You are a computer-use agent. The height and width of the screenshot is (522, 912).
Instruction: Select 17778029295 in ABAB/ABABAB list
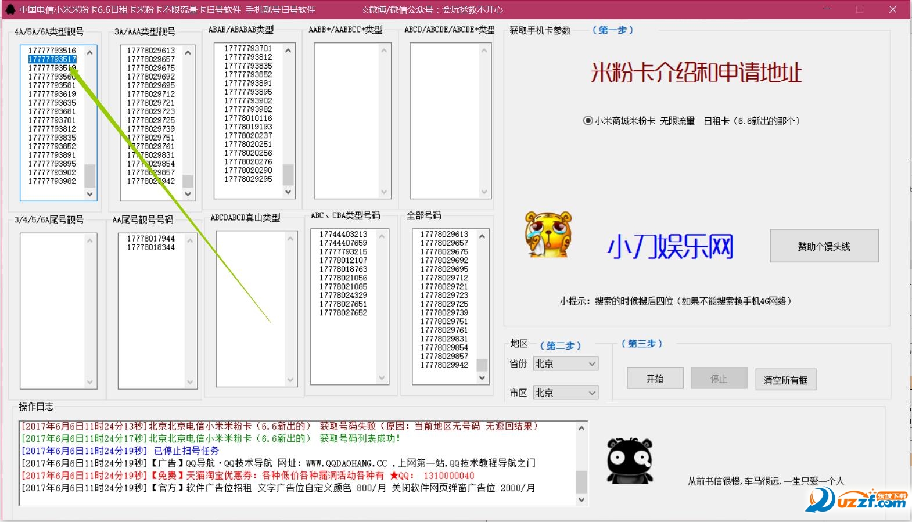click(x=248, y=179)
